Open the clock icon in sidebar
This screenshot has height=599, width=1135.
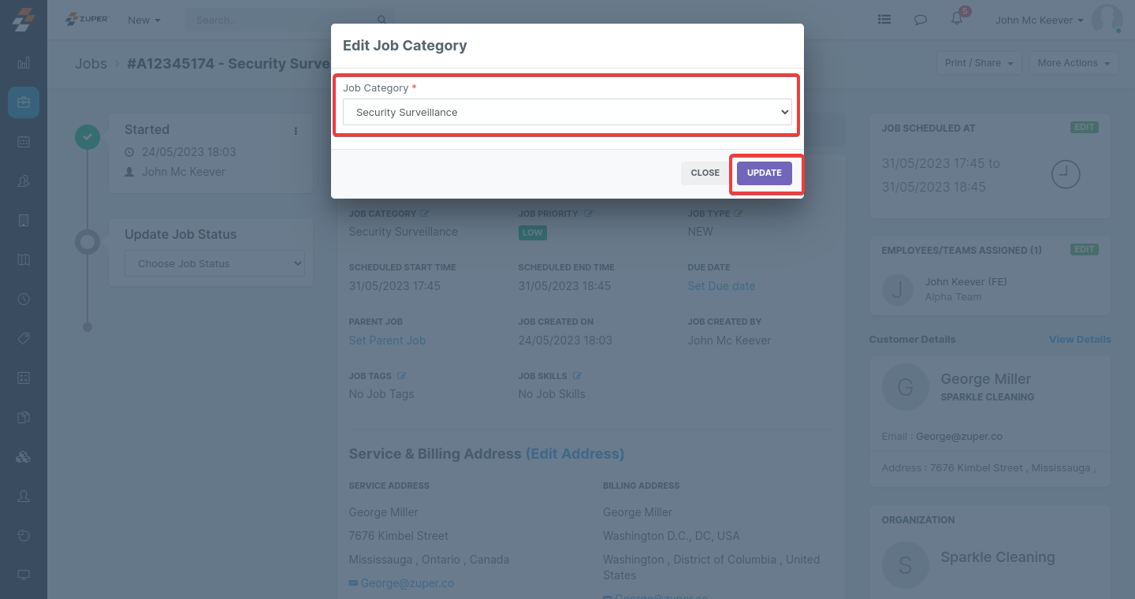point(24,299)
